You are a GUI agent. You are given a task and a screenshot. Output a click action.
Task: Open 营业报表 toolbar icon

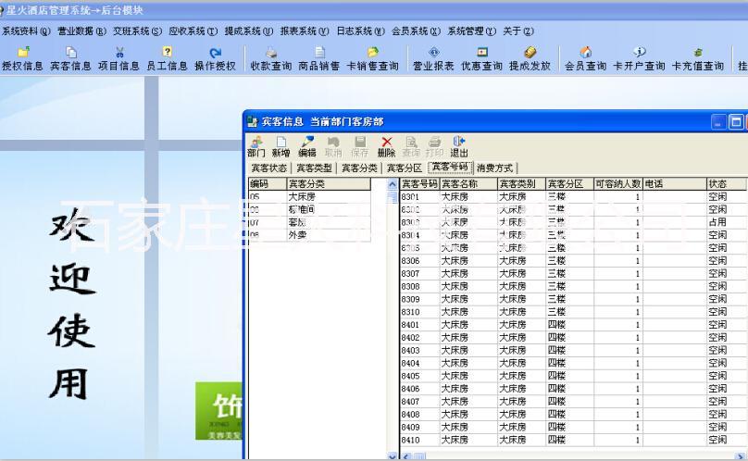(433, 59)
